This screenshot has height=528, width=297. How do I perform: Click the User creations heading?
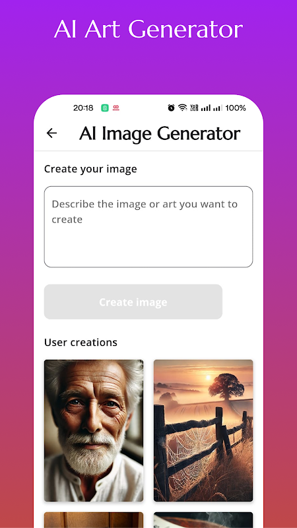pyautogui.click(x=81, y=343)
